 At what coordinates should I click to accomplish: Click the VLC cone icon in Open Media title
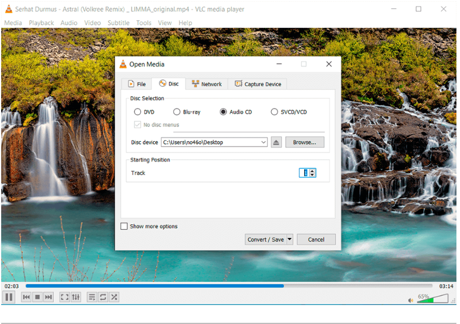(x=123, y=64)
